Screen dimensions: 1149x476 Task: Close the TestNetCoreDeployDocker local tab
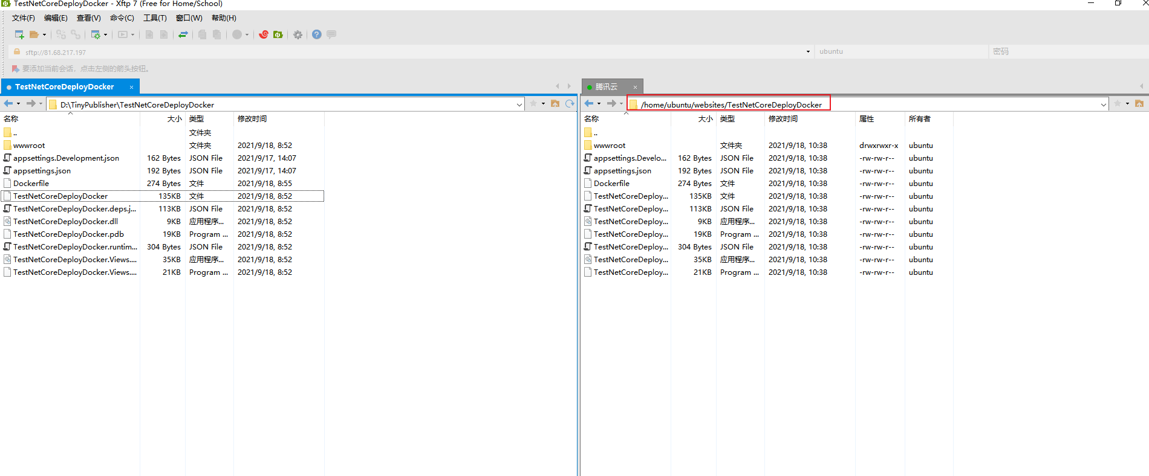[x=131, y=87]
